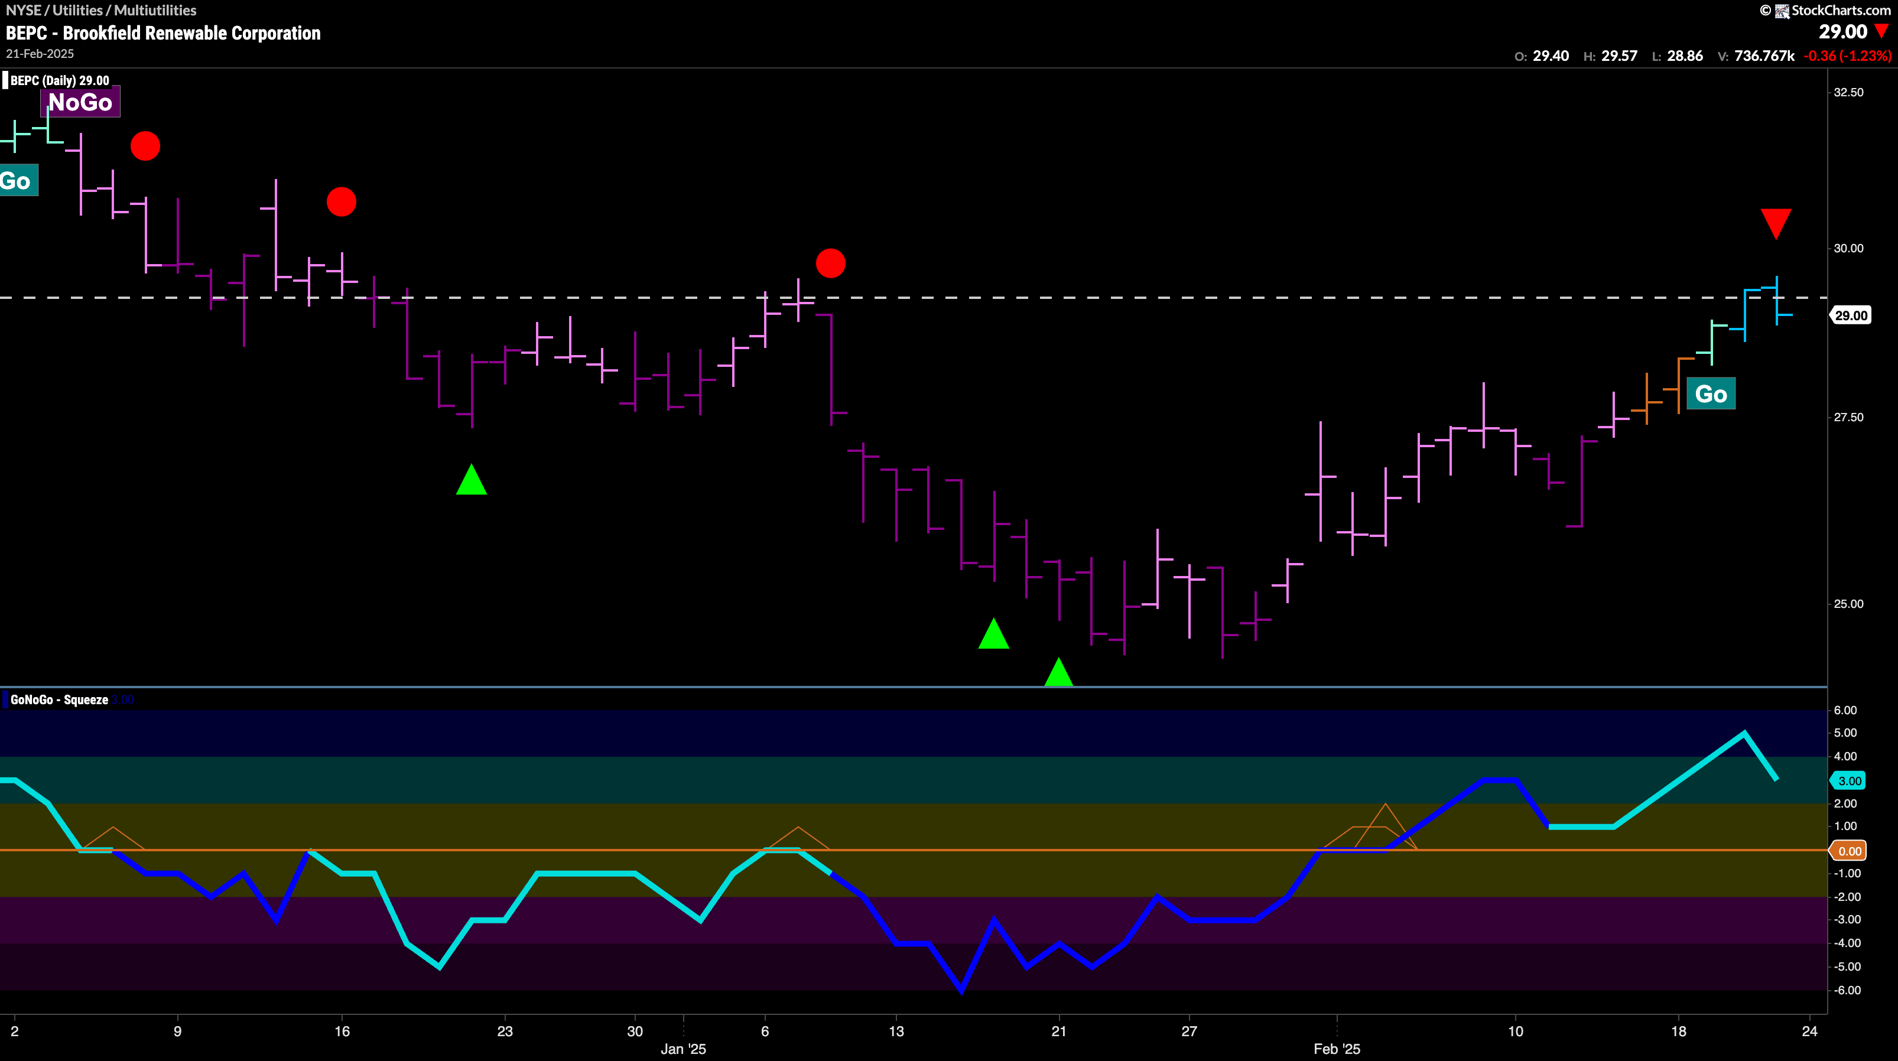The width and height of the screenshot is (1898, 1061).
Task: Click the green triangle below the Jan 17 bar
Action: [993, 634]
